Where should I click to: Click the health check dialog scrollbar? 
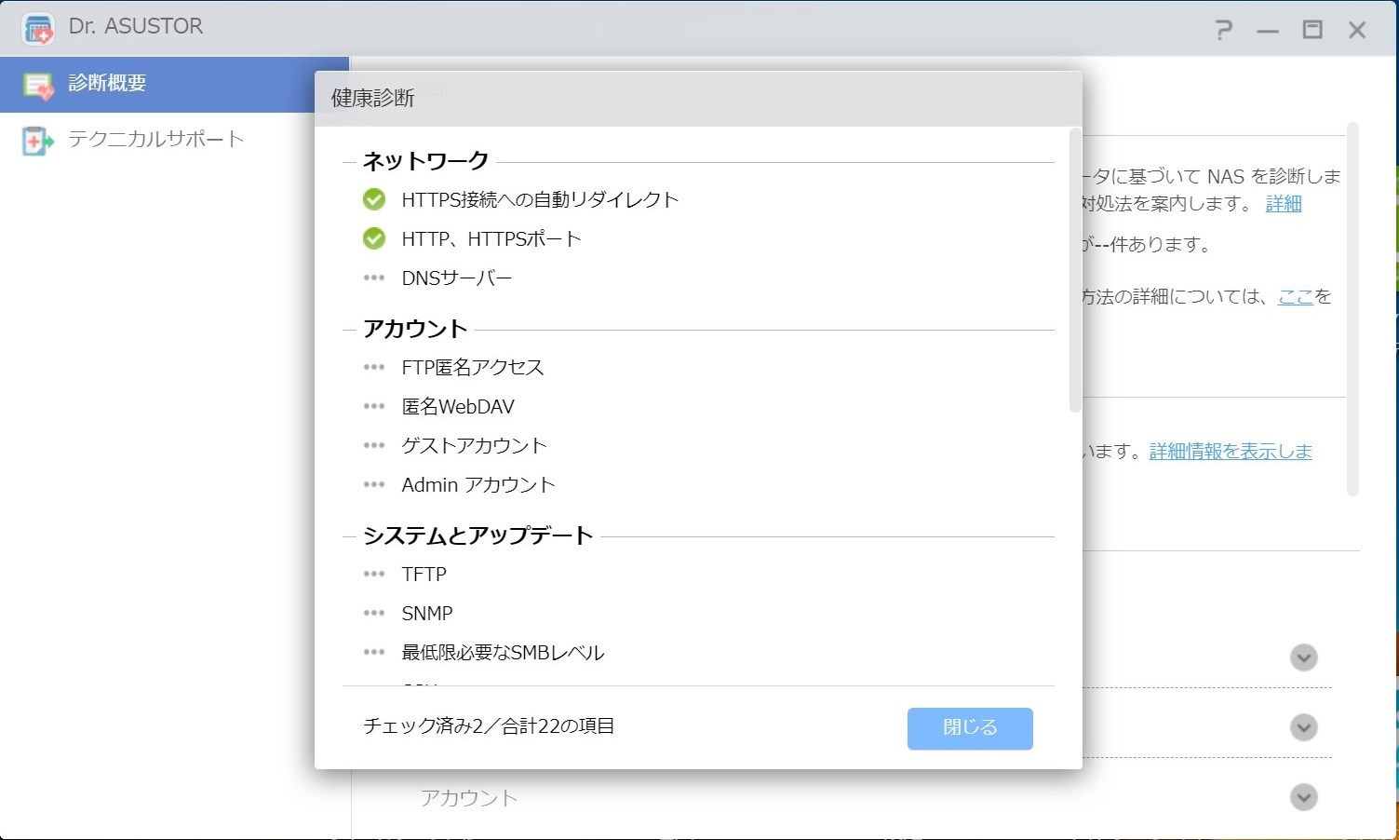[1075, 270]
